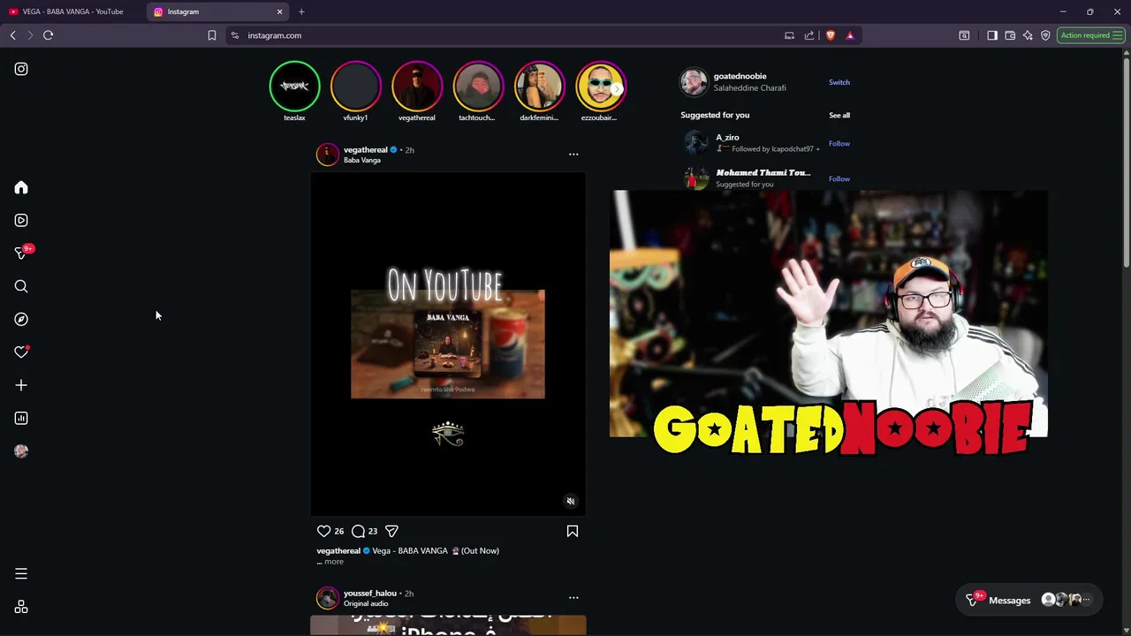This screenshot has height=636, width=1131.
Task: See all suggested accounts
Action: tap(839, 115)
